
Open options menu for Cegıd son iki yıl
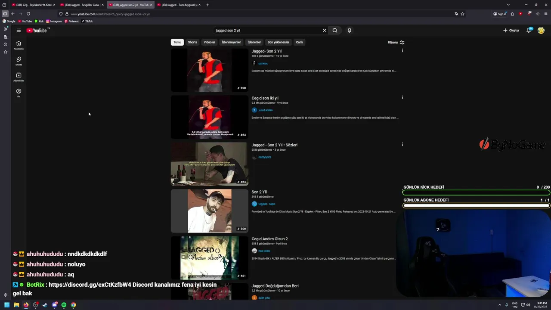pos(402,97)
